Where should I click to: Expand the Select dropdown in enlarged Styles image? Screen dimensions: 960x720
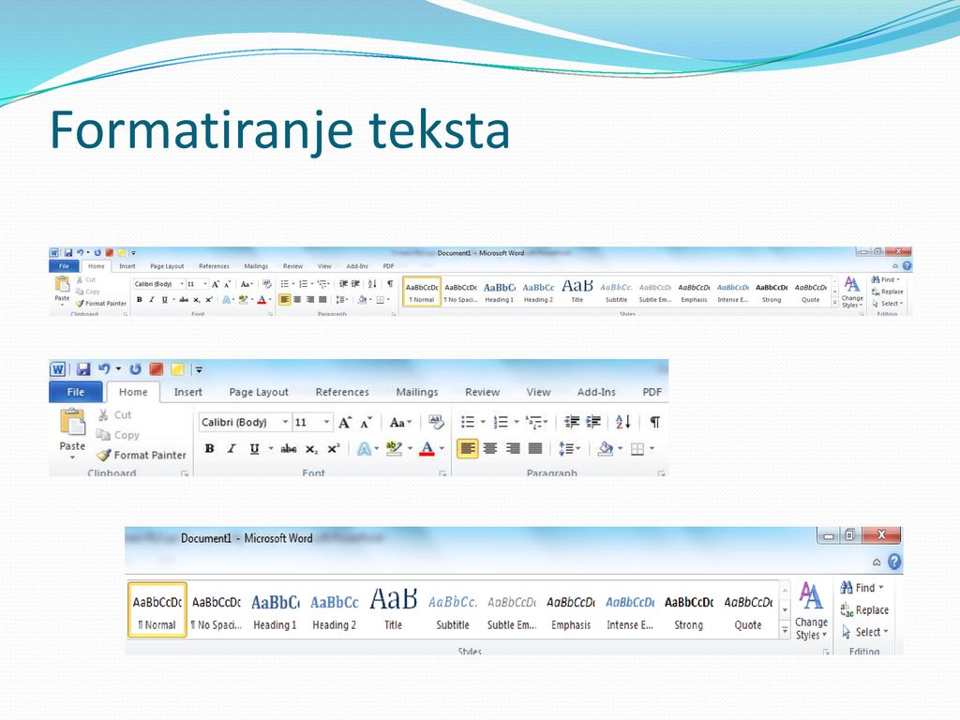coord(865,632)
